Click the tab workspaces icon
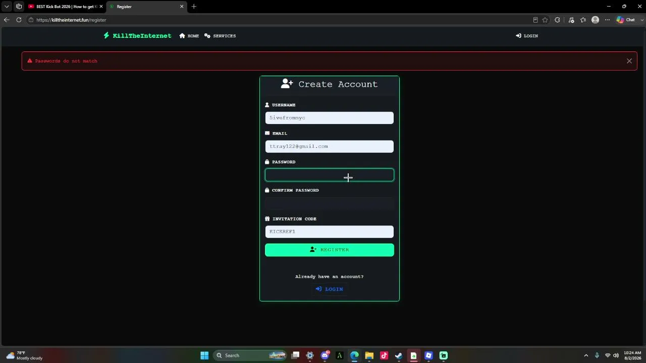646x363 pixels. 19,7
